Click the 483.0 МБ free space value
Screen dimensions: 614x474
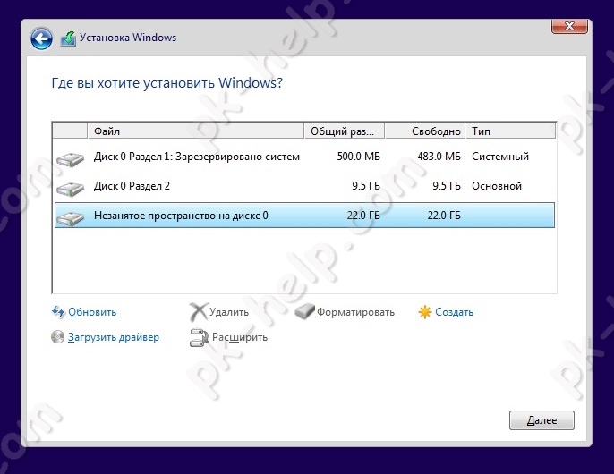coord(439,157)
